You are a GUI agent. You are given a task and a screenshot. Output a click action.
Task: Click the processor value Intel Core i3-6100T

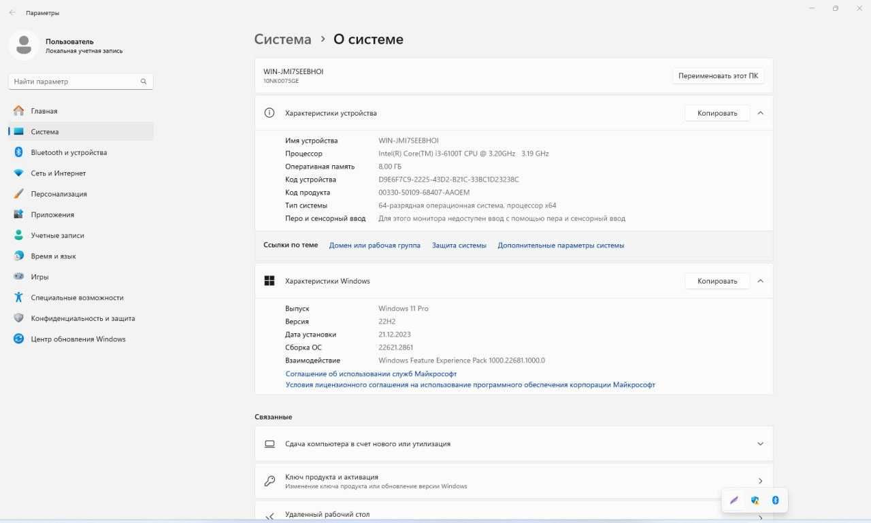pyautogui.click(x=463, y=154)
